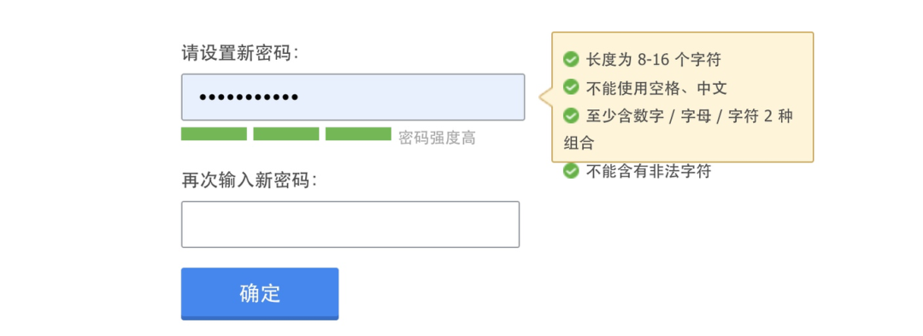Click the middle green password strength bar
Screen dimensions: 923x336
coord(286,133)
